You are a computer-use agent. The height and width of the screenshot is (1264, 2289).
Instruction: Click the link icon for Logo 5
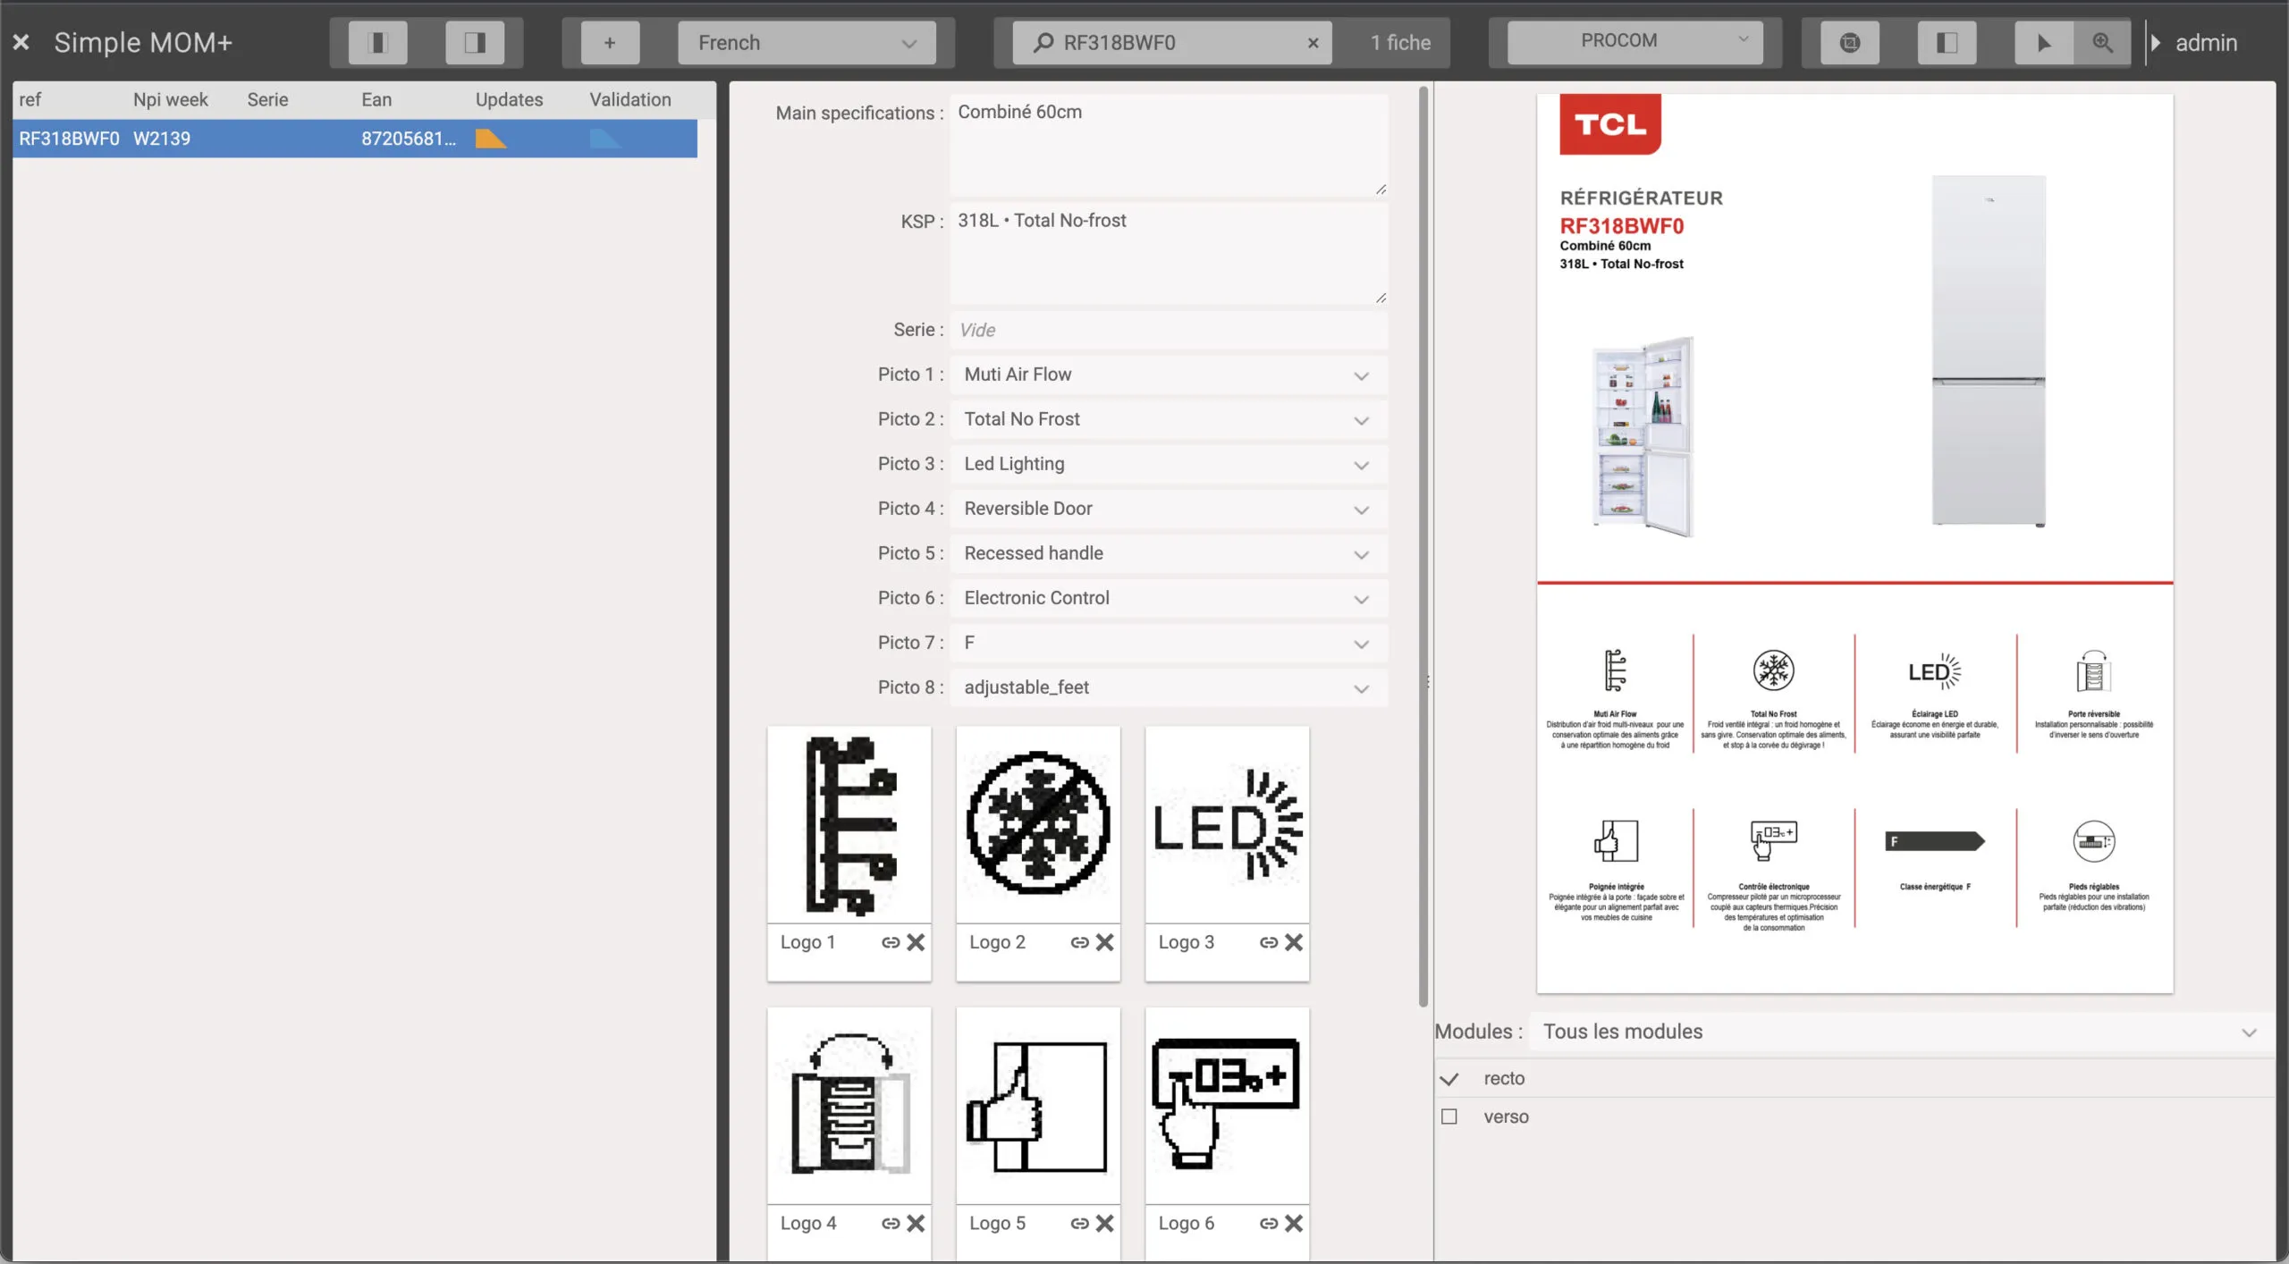click(x=1079, y=1223)
